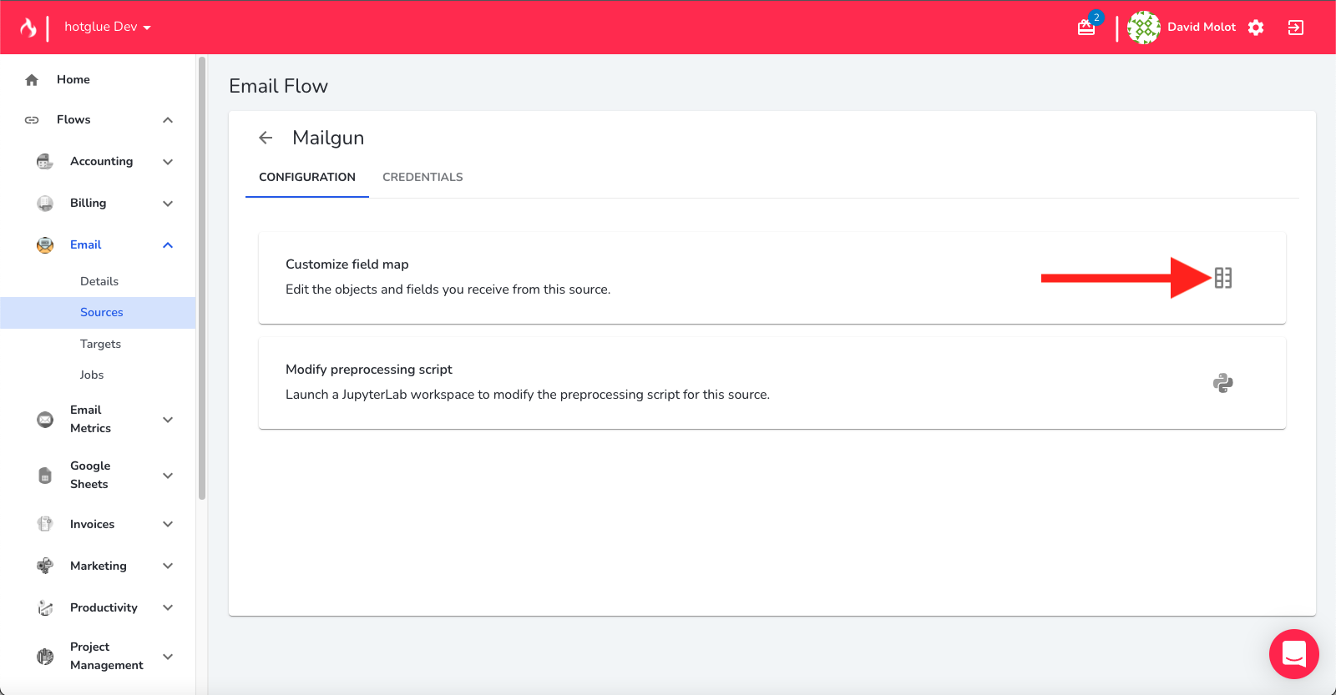Click the logout icon in header
The image size is (1336, 695).
1296,28
